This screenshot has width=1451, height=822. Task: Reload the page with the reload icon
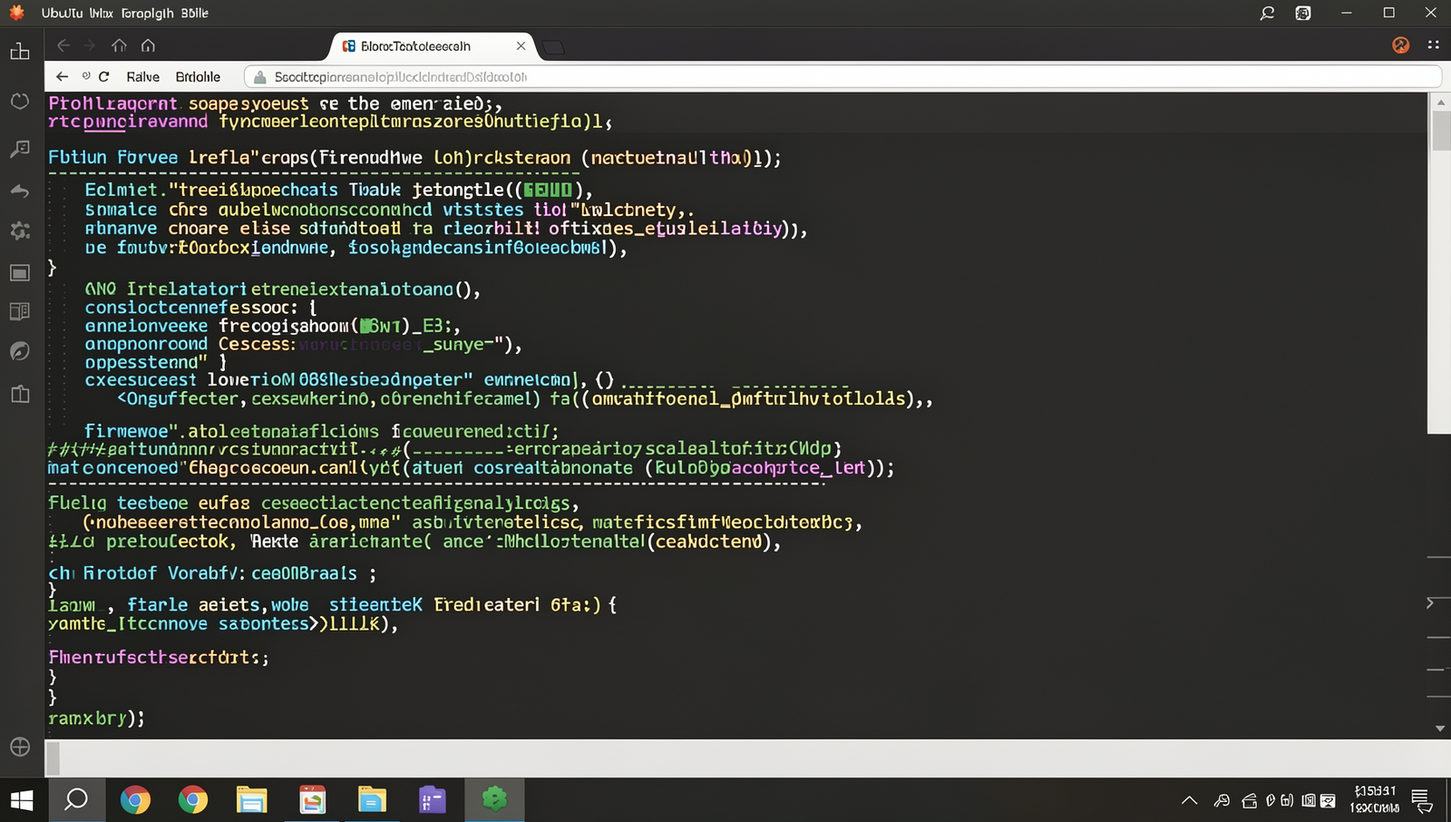pos(104,76)
